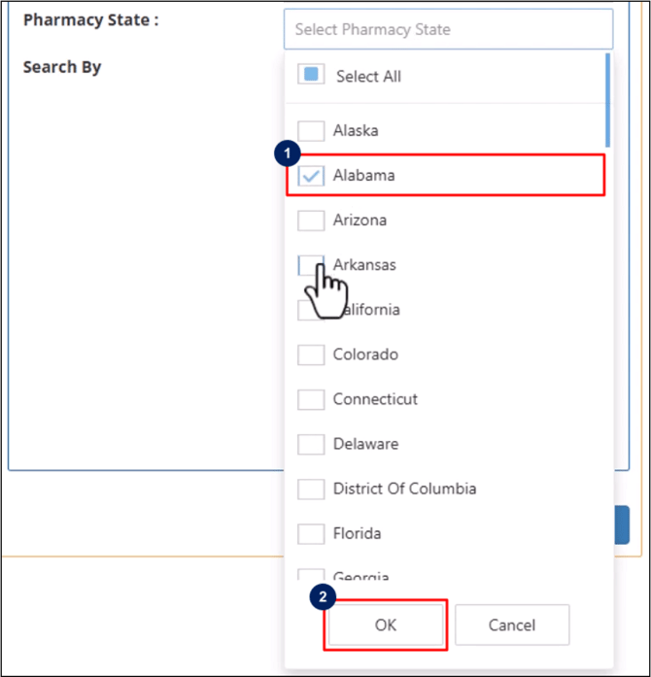Check the Alaska checkbox

pos(311,130)
